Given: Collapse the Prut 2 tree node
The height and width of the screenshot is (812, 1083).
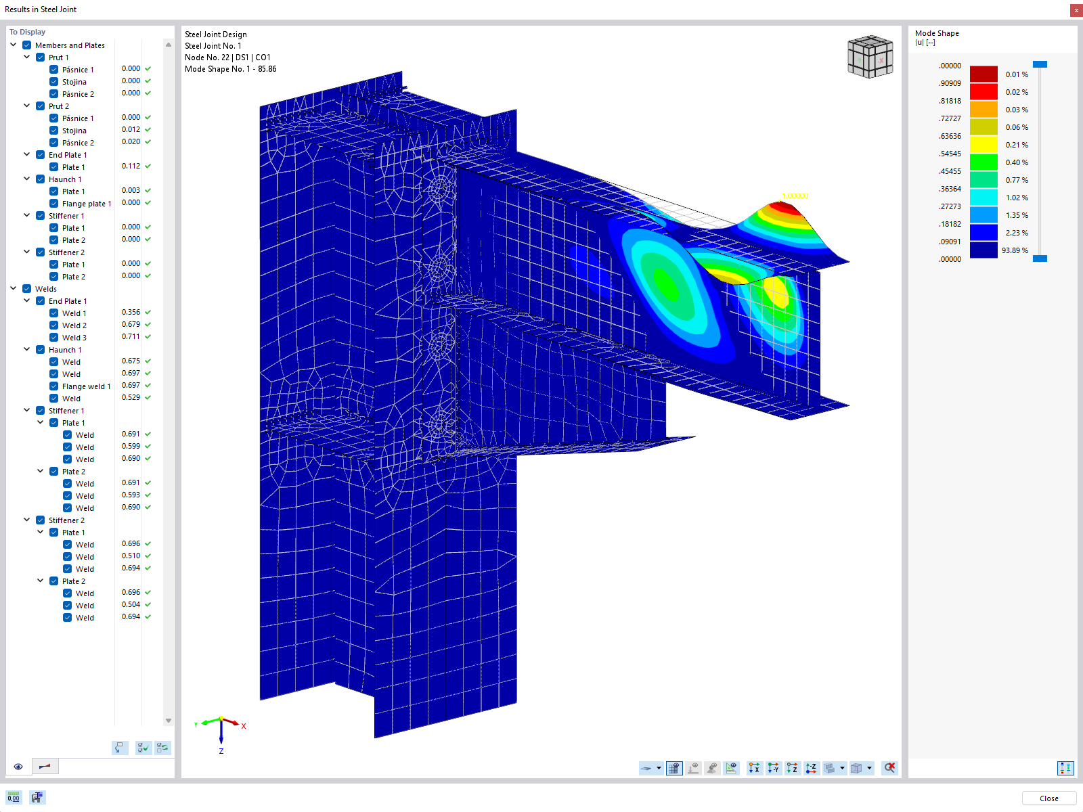Looking at the screenshot, I should 27,106.
